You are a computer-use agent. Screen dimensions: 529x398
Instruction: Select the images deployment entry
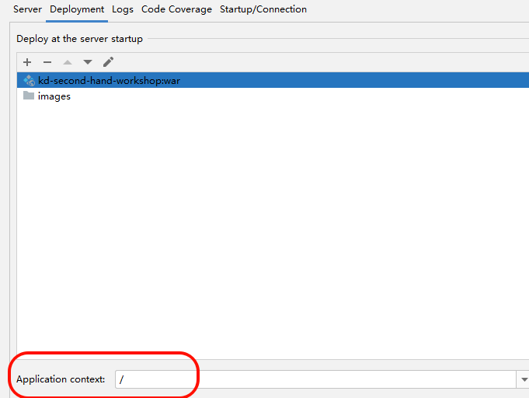pos(54,96)
